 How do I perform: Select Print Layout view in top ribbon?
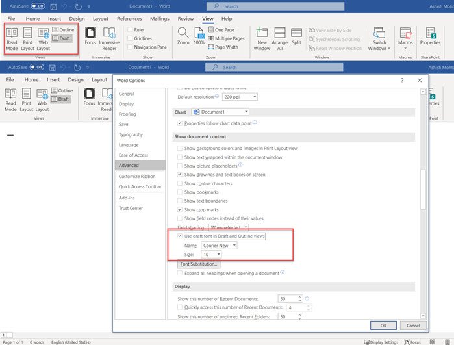(27, 39)
